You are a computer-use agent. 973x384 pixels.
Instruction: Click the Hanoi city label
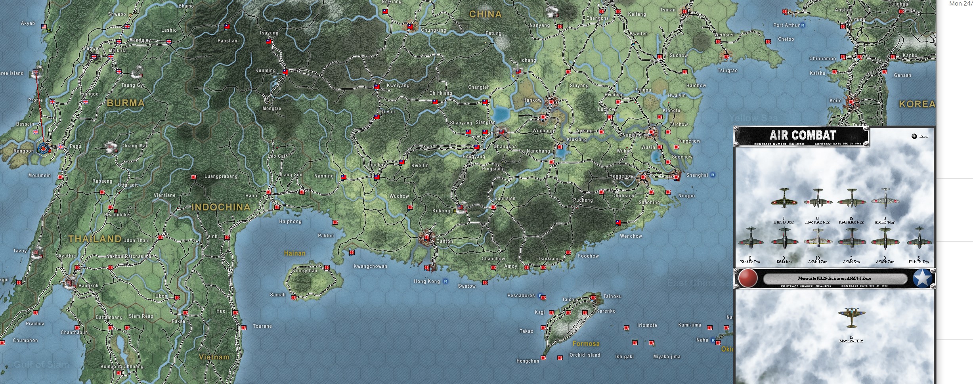[x=252, y=196]
